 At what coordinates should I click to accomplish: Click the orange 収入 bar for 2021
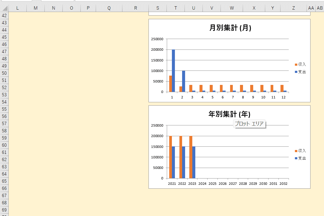point(170,157)
